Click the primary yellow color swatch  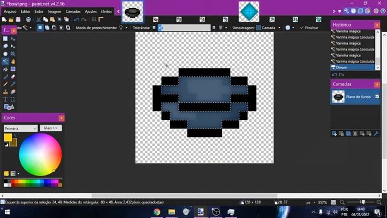pos(8,137)
